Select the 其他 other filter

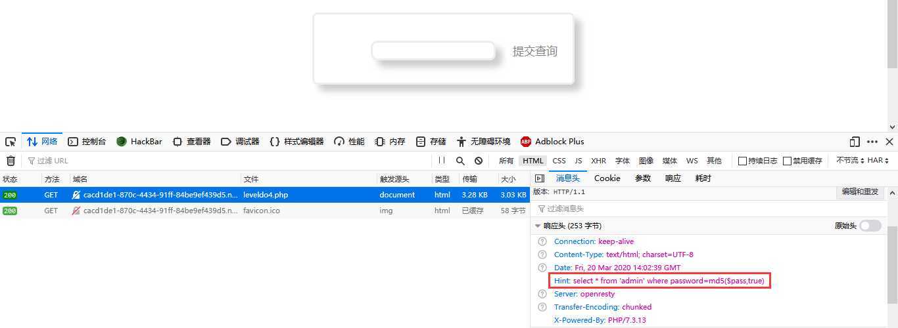(714, 161)
